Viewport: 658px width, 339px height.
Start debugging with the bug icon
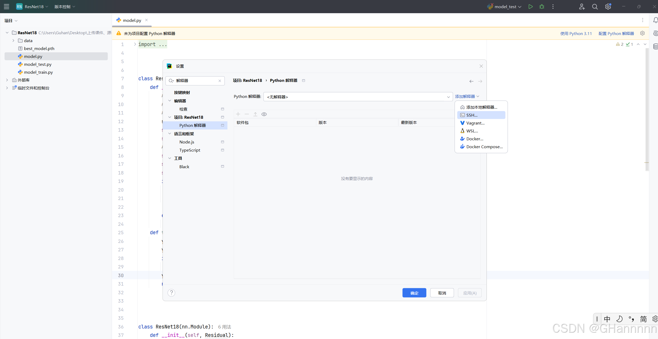(542, 7)
